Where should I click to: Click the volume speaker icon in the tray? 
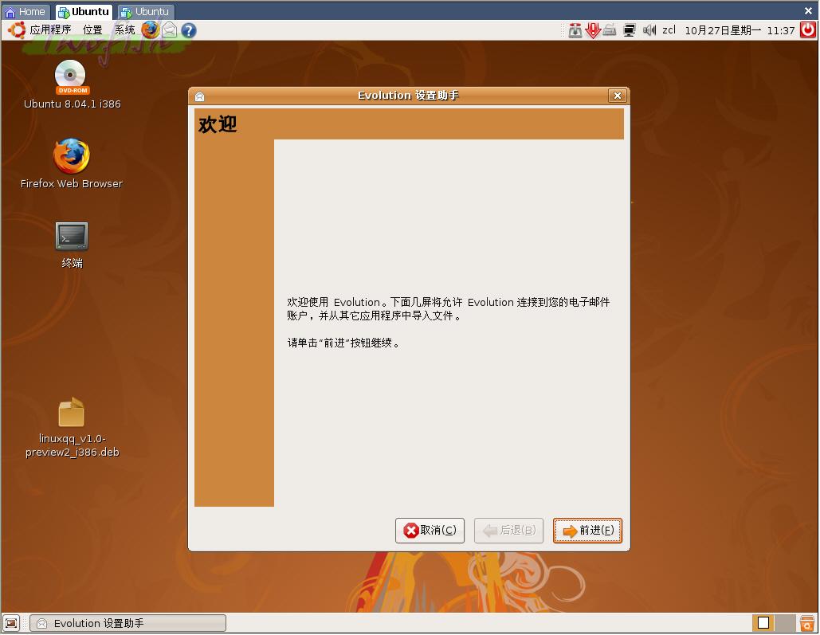click(x=649, y=30)
